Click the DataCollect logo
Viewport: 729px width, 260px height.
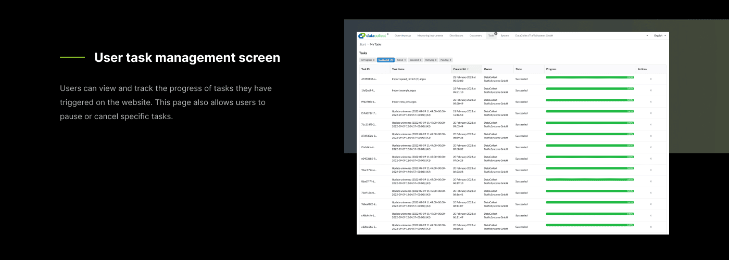(x=373, y=35)
